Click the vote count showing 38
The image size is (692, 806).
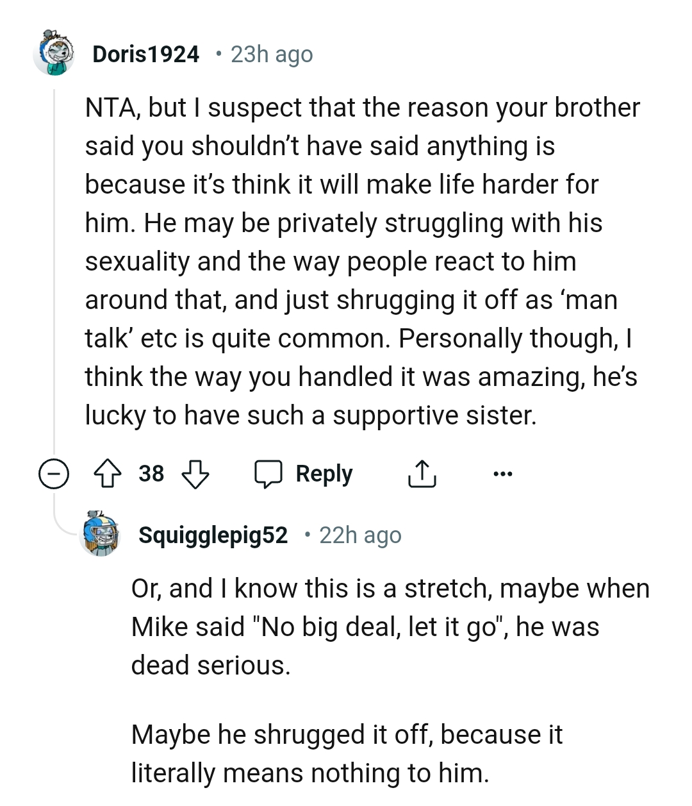pyautogui.click(x=152, y=474)
